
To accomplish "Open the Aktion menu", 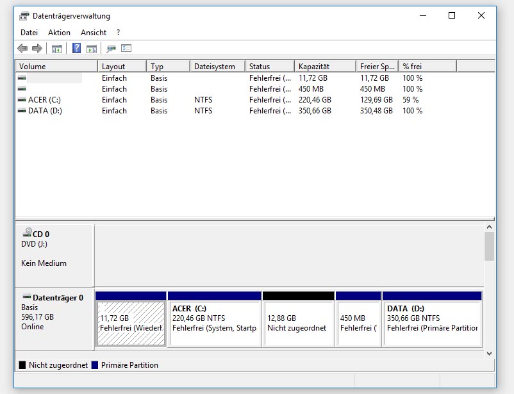I will point(59,33).
